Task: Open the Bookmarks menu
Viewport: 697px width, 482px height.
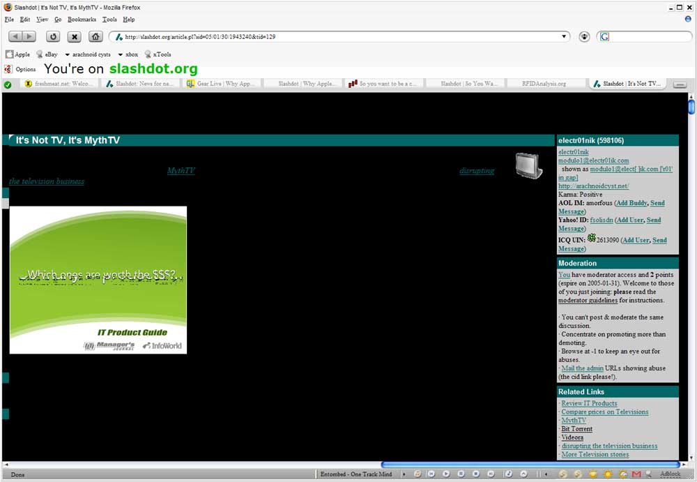Action: (x=82, y=20)
